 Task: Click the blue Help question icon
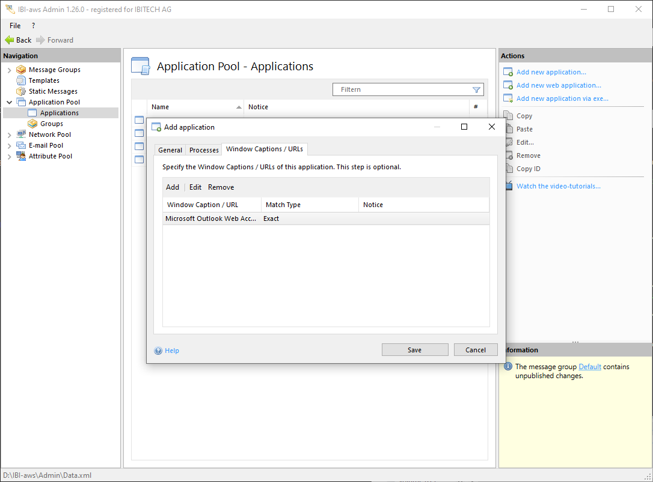click(x=158, y=351)
